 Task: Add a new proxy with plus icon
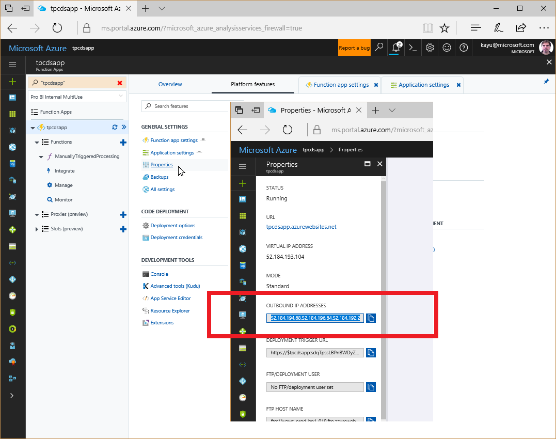pos(123,214)
